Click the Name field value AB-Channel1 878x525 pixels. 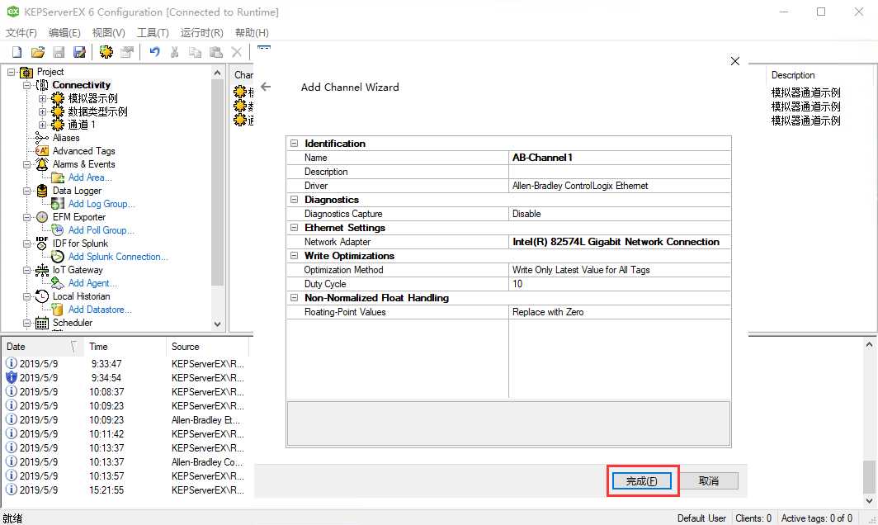620,158
